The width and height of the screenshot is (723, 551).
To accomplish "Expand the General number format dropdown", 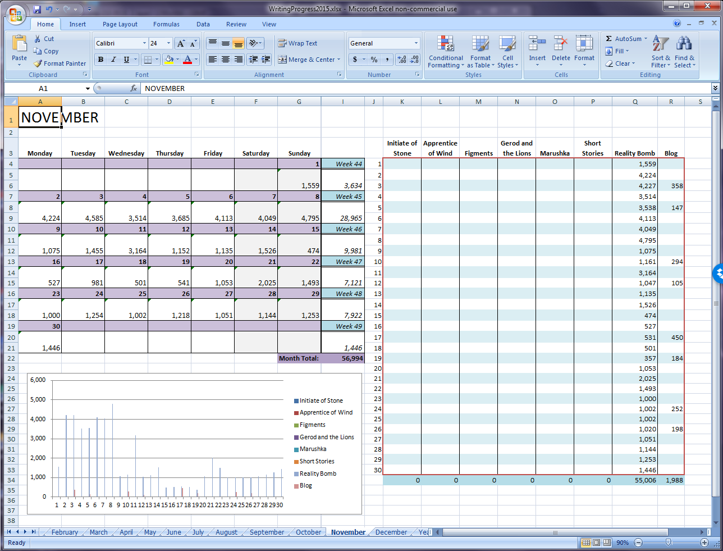I will [416, 43].
